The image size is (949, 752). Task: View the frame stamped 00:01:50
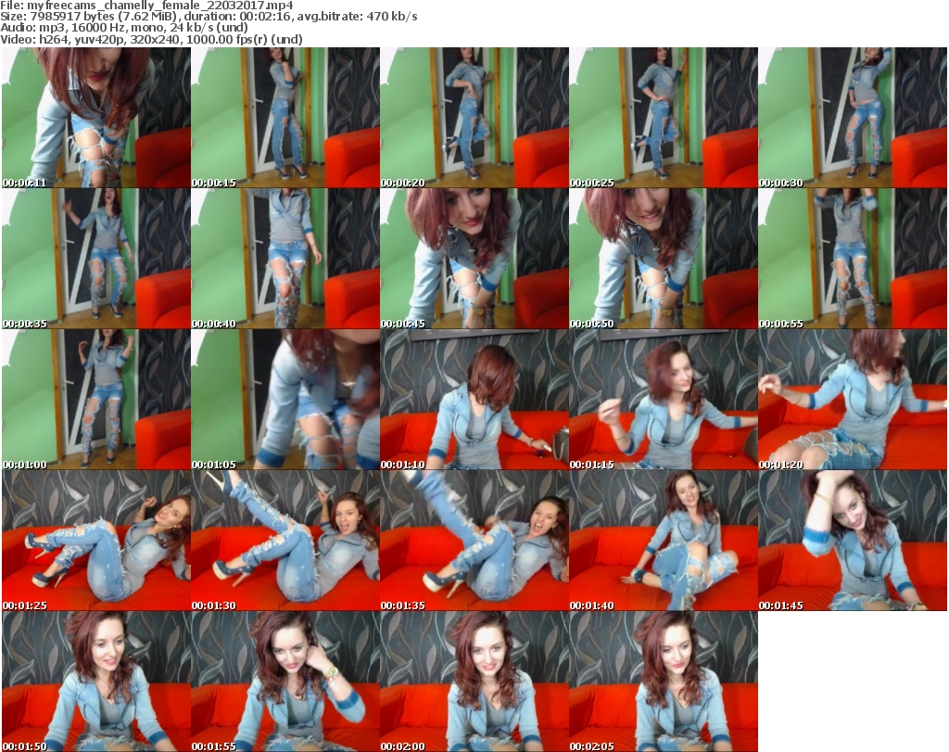[96, 682]
